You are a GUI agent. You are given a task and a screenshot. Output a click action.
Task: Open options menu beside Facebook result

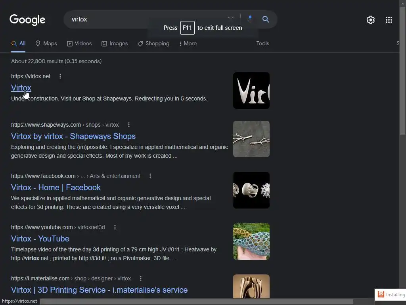(150, 176)
